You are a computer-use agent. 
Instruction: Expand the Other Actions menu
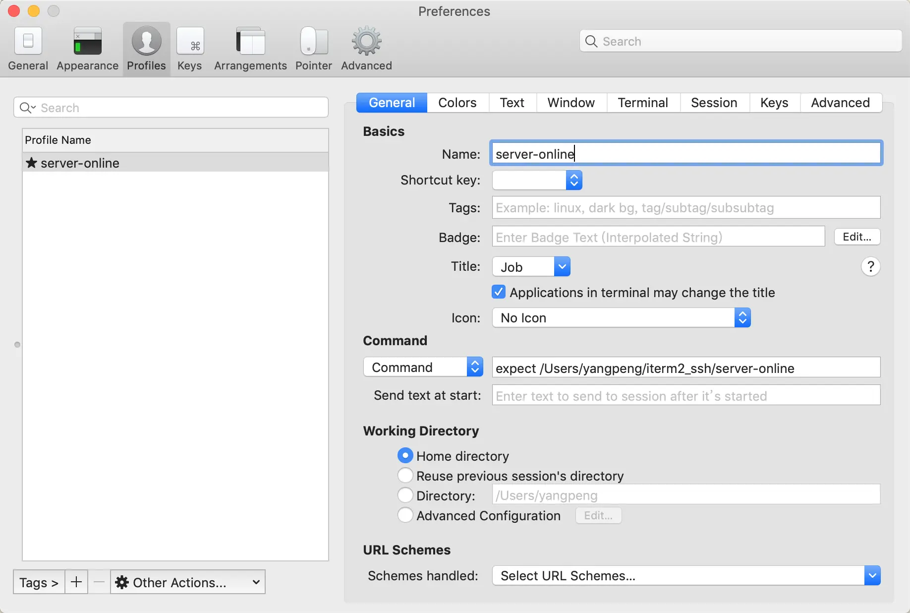pyautogui.click(x=188, y=582)
